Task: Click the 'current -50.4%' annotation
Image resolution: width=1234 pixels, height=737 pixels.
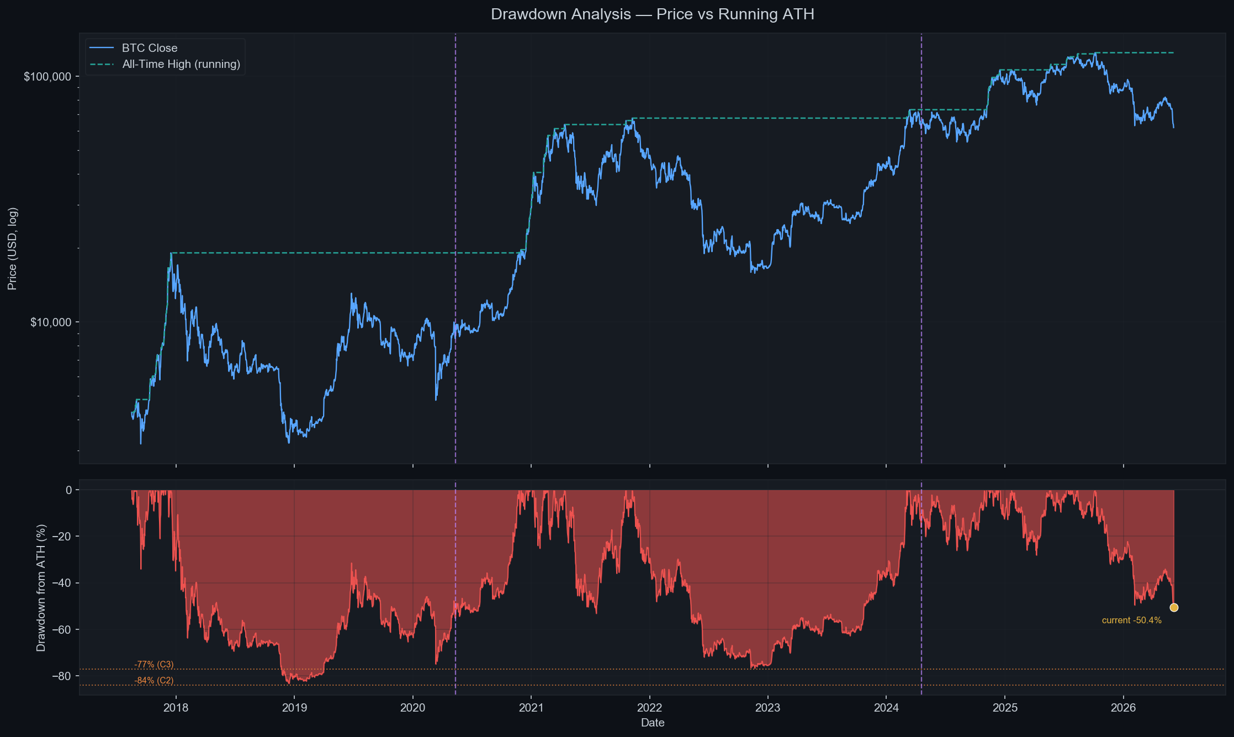Action: pyautogui.click(x=1131, y=621)
